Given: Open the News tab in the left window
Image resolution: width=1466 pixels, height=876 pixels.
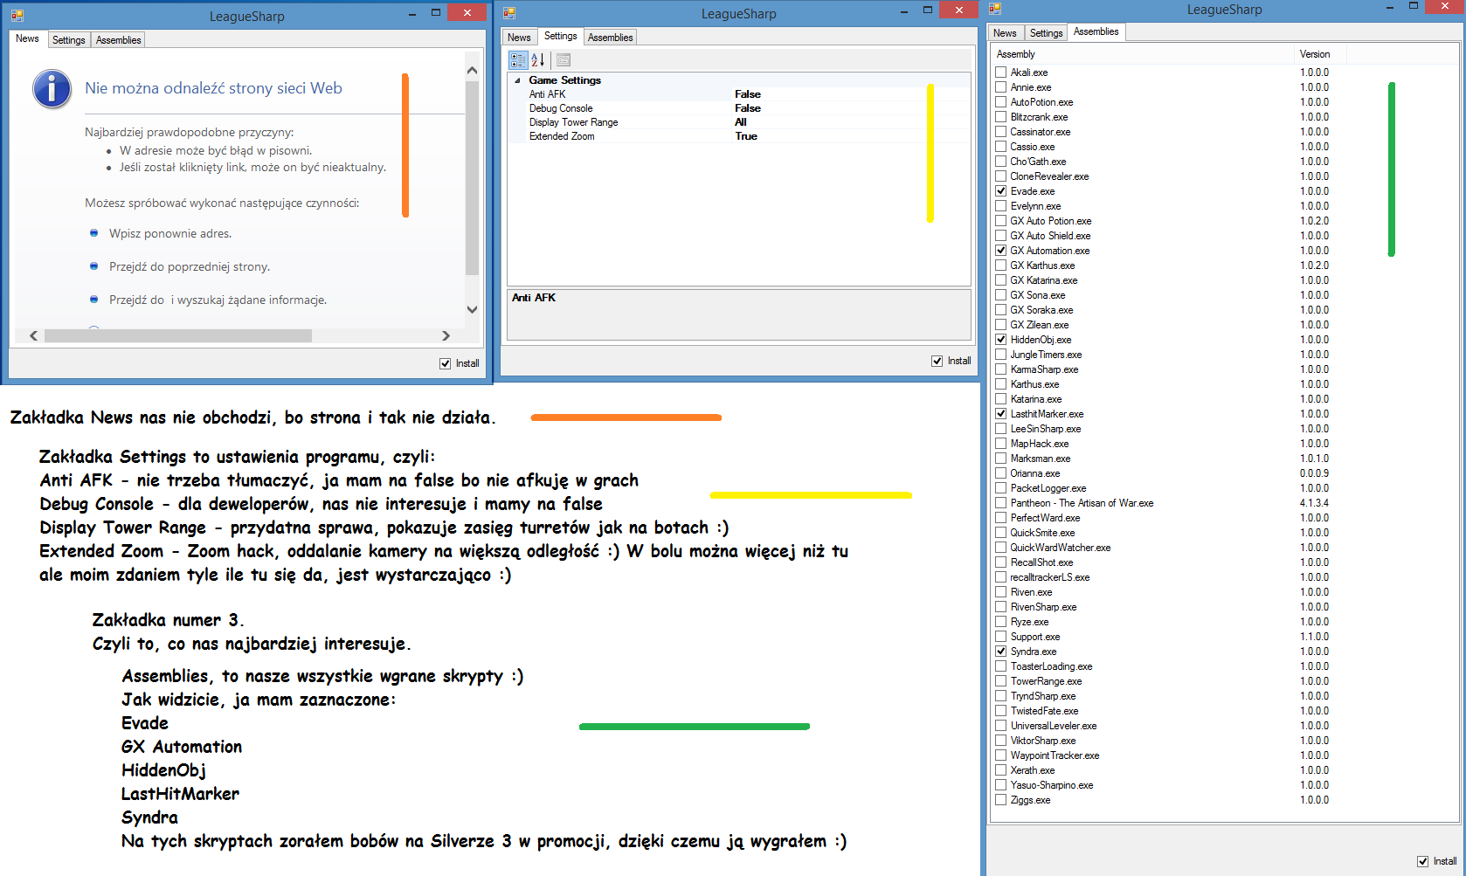Looking at the screenshot, I should coord(27,38).
